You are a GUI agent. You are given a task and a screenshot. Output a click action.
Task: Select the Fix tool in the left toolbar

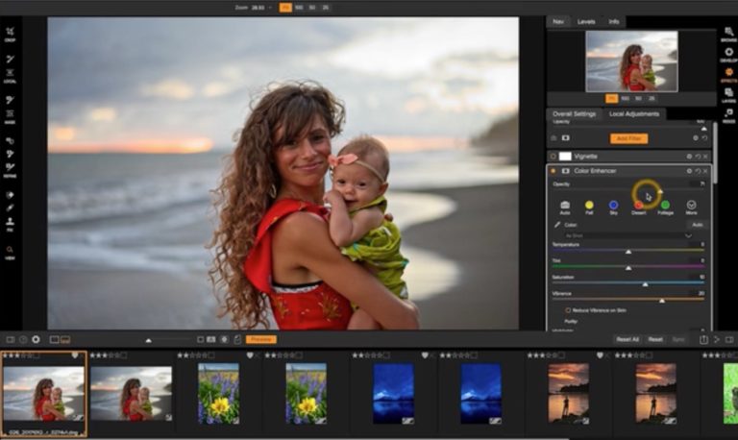click(x=10, y=224)
